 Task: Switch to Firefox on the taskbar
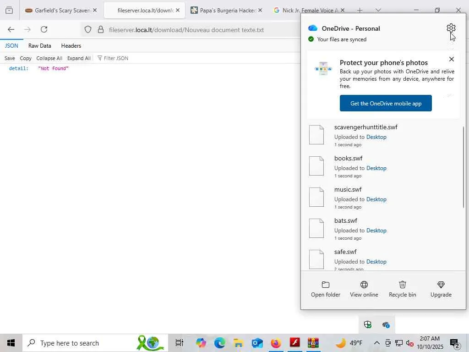(276, 343)
